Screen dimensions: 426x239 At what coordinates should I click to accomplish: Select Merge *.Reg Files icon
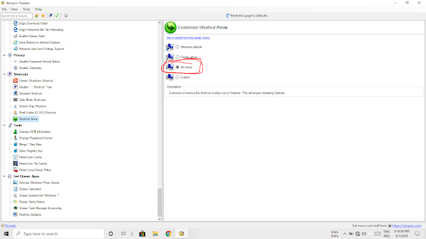point(15,144)
